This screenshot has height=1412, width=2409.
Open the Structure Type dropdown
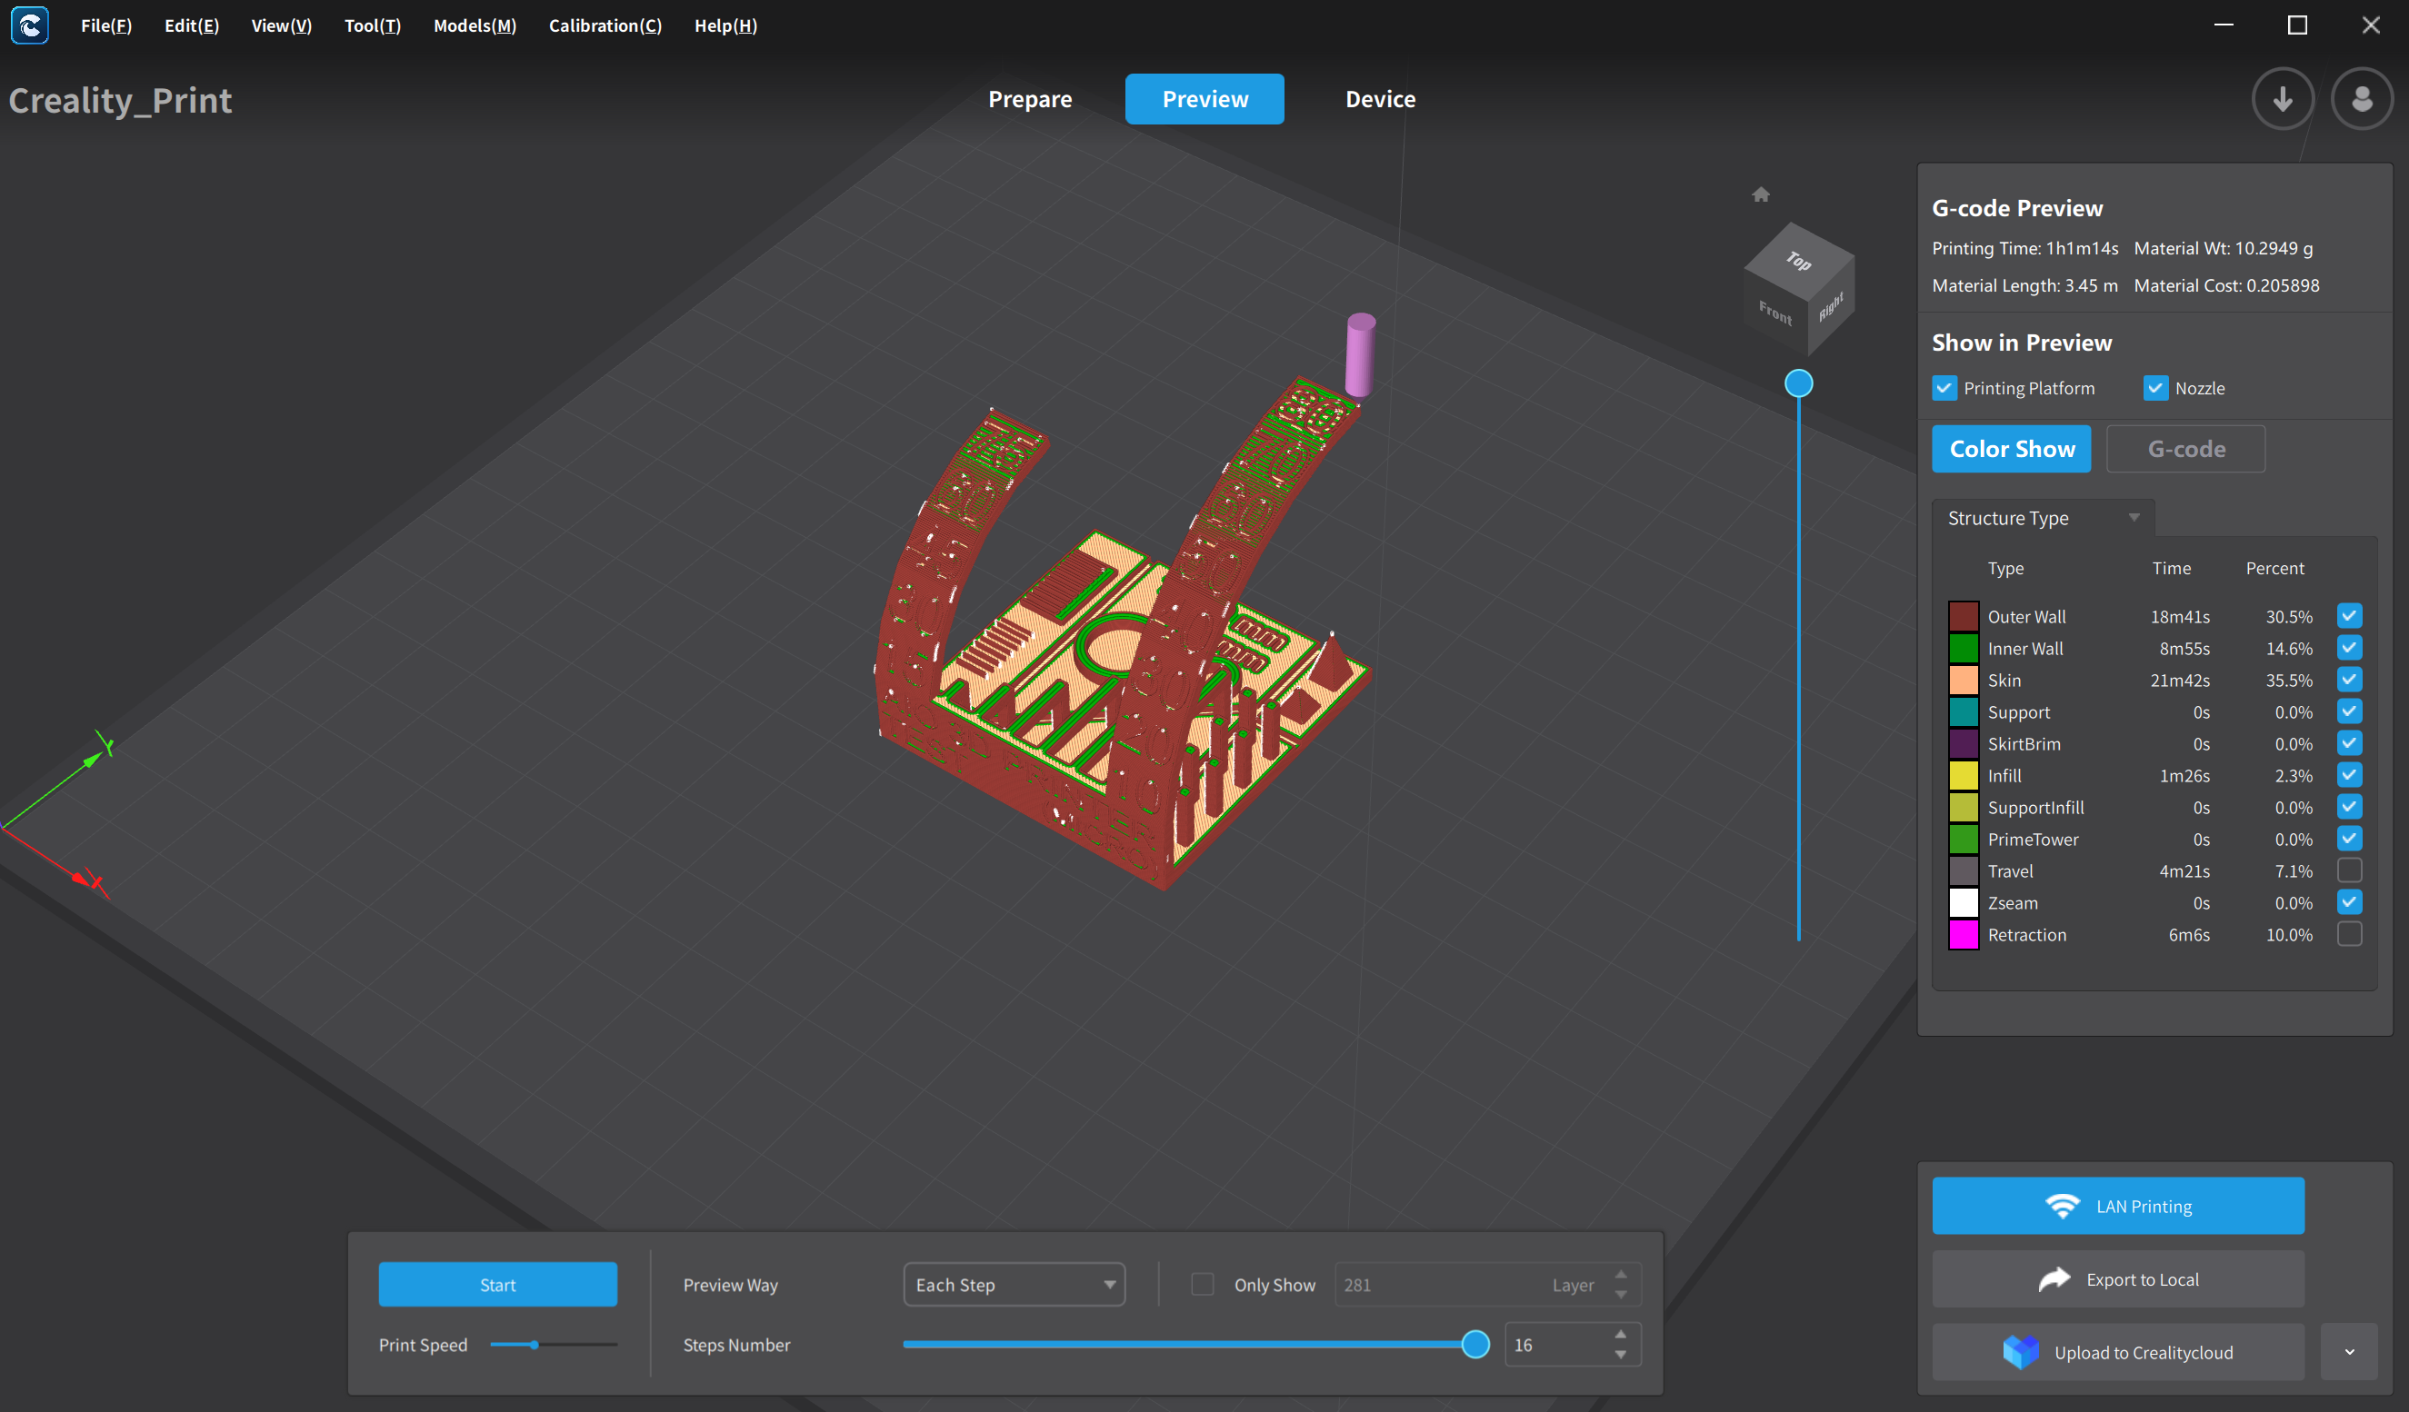[x=2042, y=518]
